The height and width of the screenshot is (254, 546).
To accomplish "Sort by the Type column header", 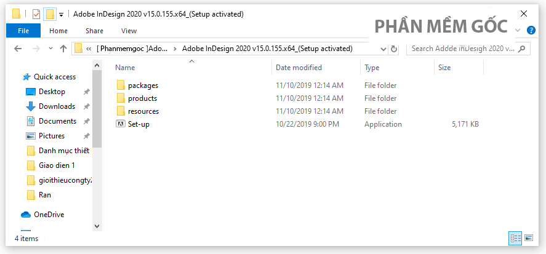I will [372, 68].
